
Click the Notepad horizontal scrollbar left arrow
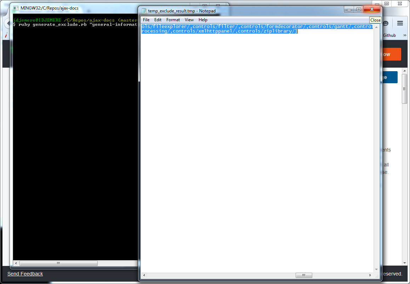pos(144,276)
